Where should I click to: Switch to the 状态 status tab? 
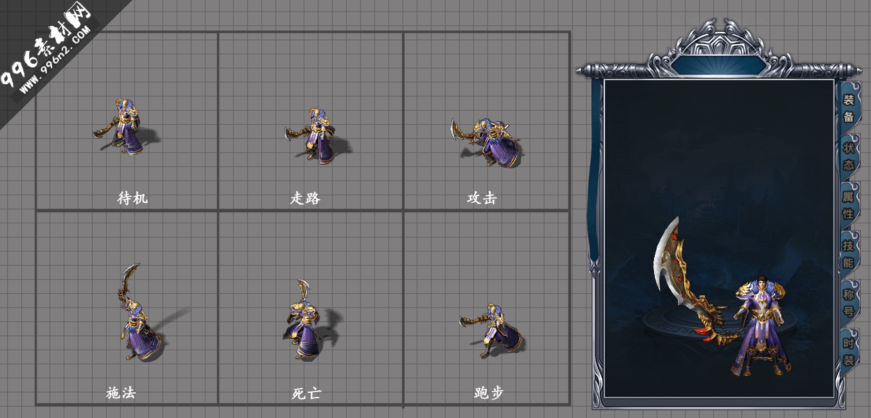tap(849, 157)
